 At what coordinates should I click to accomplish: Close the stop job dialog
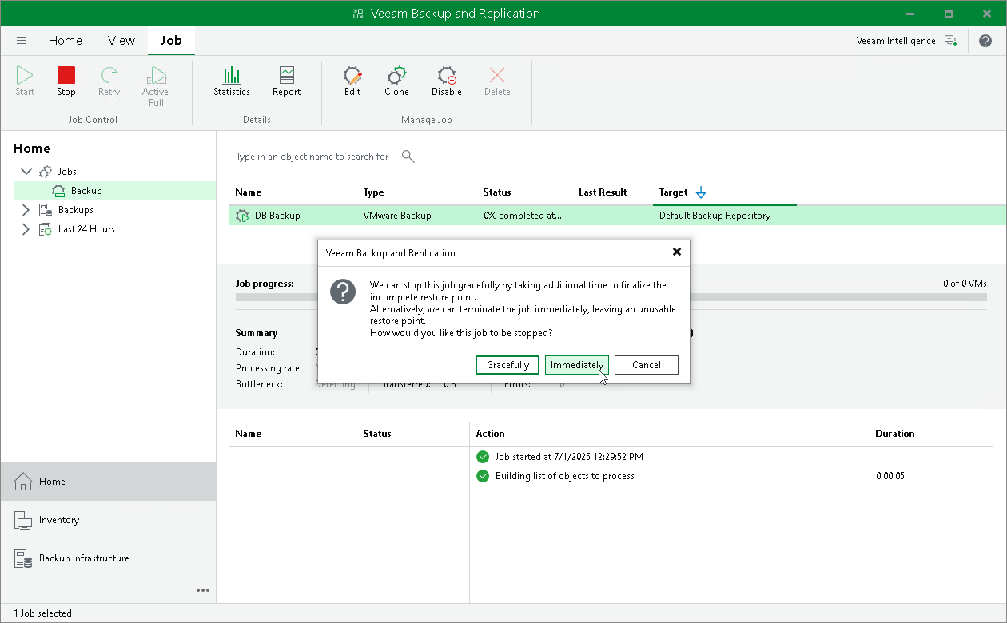coord(677,252)
